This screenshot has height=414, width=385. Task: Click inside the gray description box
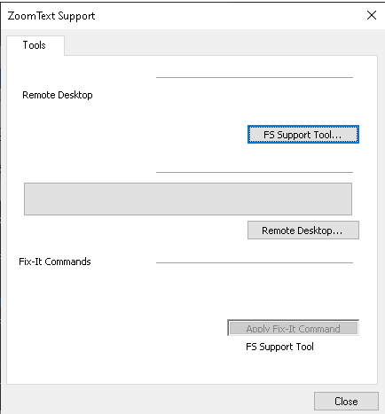[188, 199]
